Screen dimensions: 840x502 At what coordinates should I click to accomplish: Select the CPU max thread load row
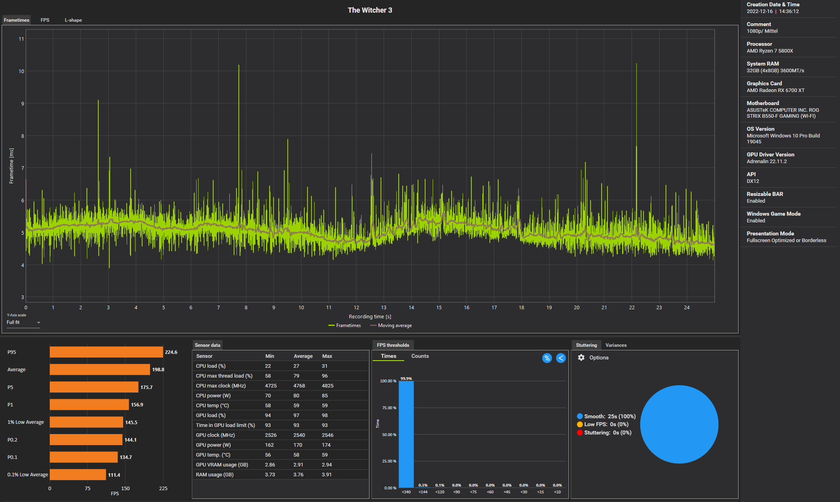(x=281, y=376)
